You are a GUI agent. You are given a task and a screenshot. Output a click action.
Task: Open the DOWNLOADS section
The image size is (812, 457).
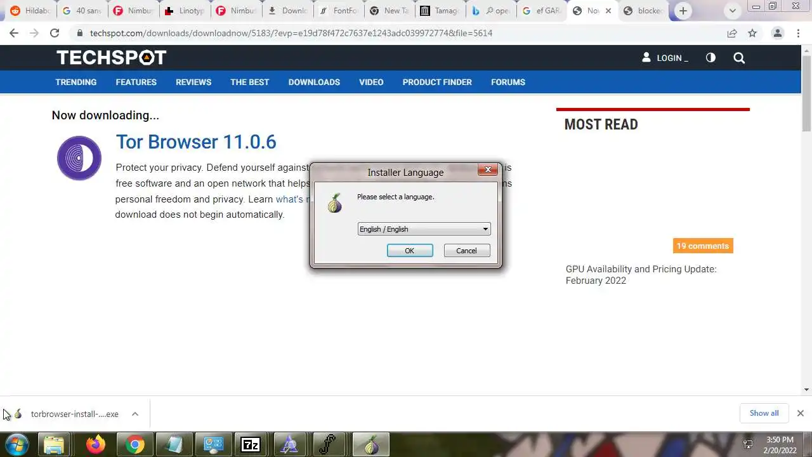tap(314, 82)
